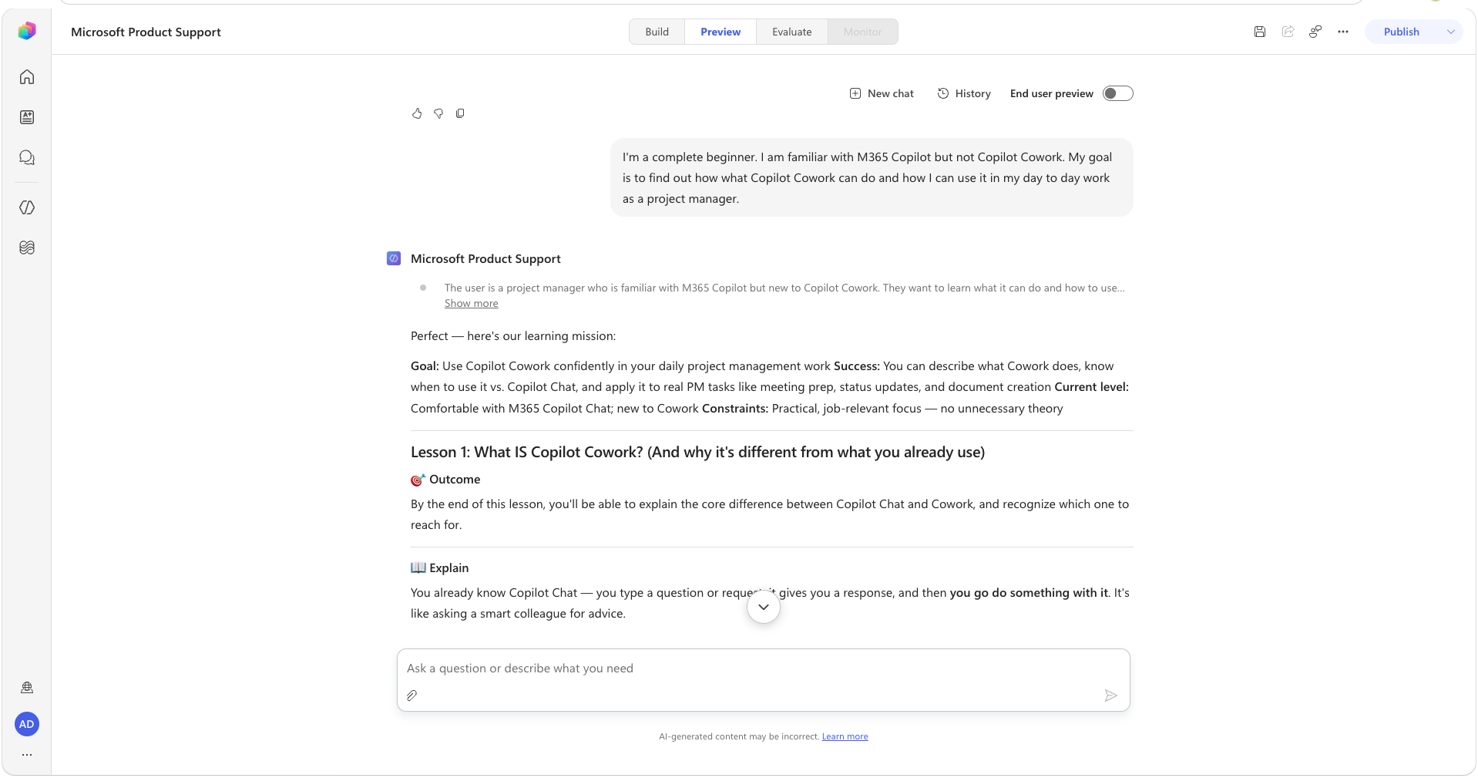Click the people with chat bubble icon
1478x778 pixels.
1315,32
